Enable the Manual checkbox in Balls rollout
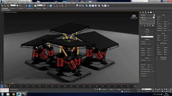 (x=164, y=17)
